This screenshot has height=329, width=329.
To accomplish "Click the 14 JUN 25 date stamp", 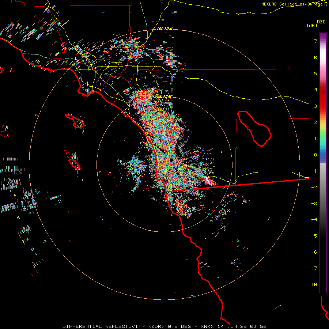I will coord(232,326).
